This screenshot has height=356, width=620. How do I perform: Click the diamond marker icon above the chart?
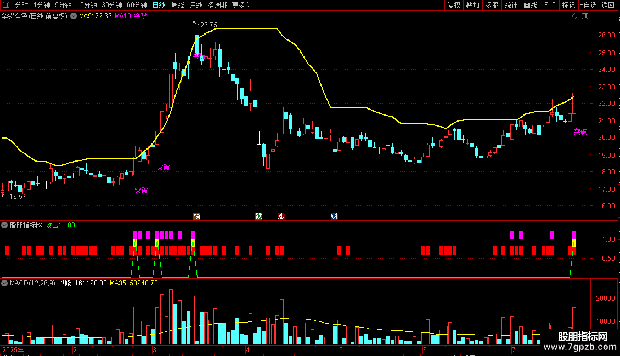(x=575, y=16)
